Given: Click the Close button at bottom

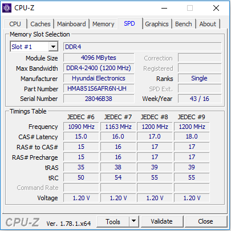Looking at the screenshot, I should click(205, 221).
